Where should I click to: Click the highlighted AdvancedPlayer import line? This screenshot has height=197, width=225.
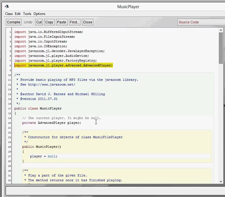pos(64,65)
